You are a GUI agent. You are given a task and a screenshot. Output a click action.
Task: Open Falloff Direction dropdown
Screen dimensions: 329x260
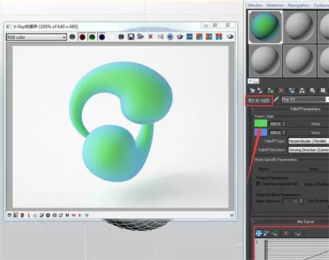pos(309,150)
